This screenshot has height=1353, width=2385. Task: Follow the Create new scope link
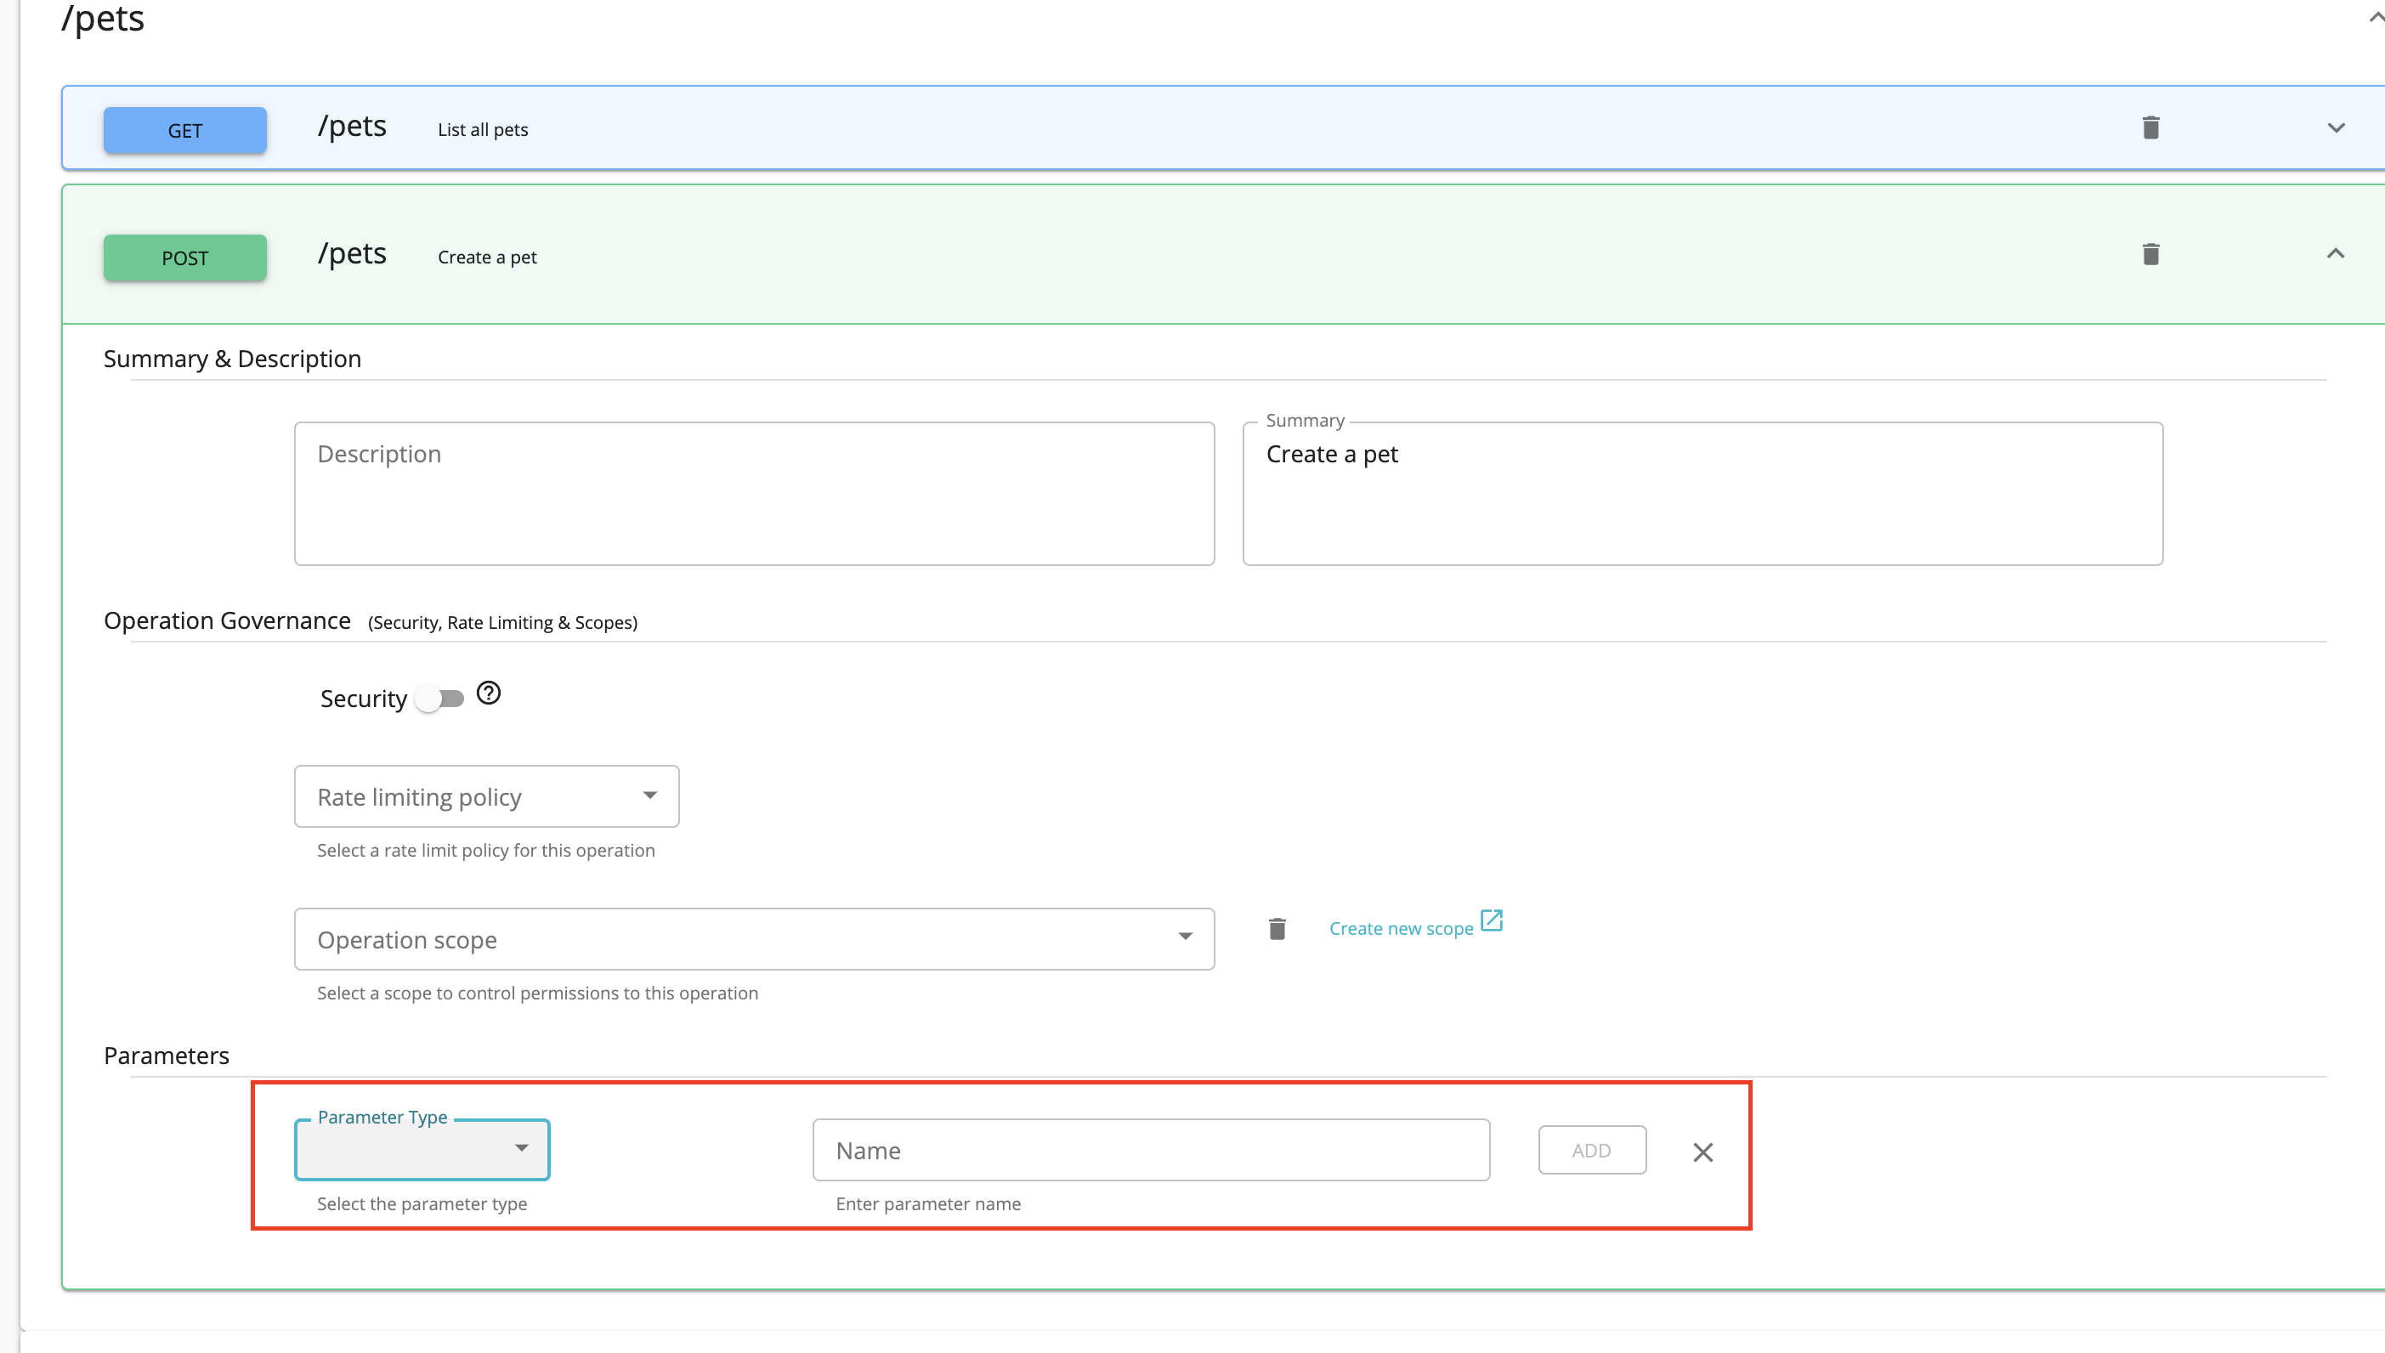pyautogui.click(x=1401, y=927)
